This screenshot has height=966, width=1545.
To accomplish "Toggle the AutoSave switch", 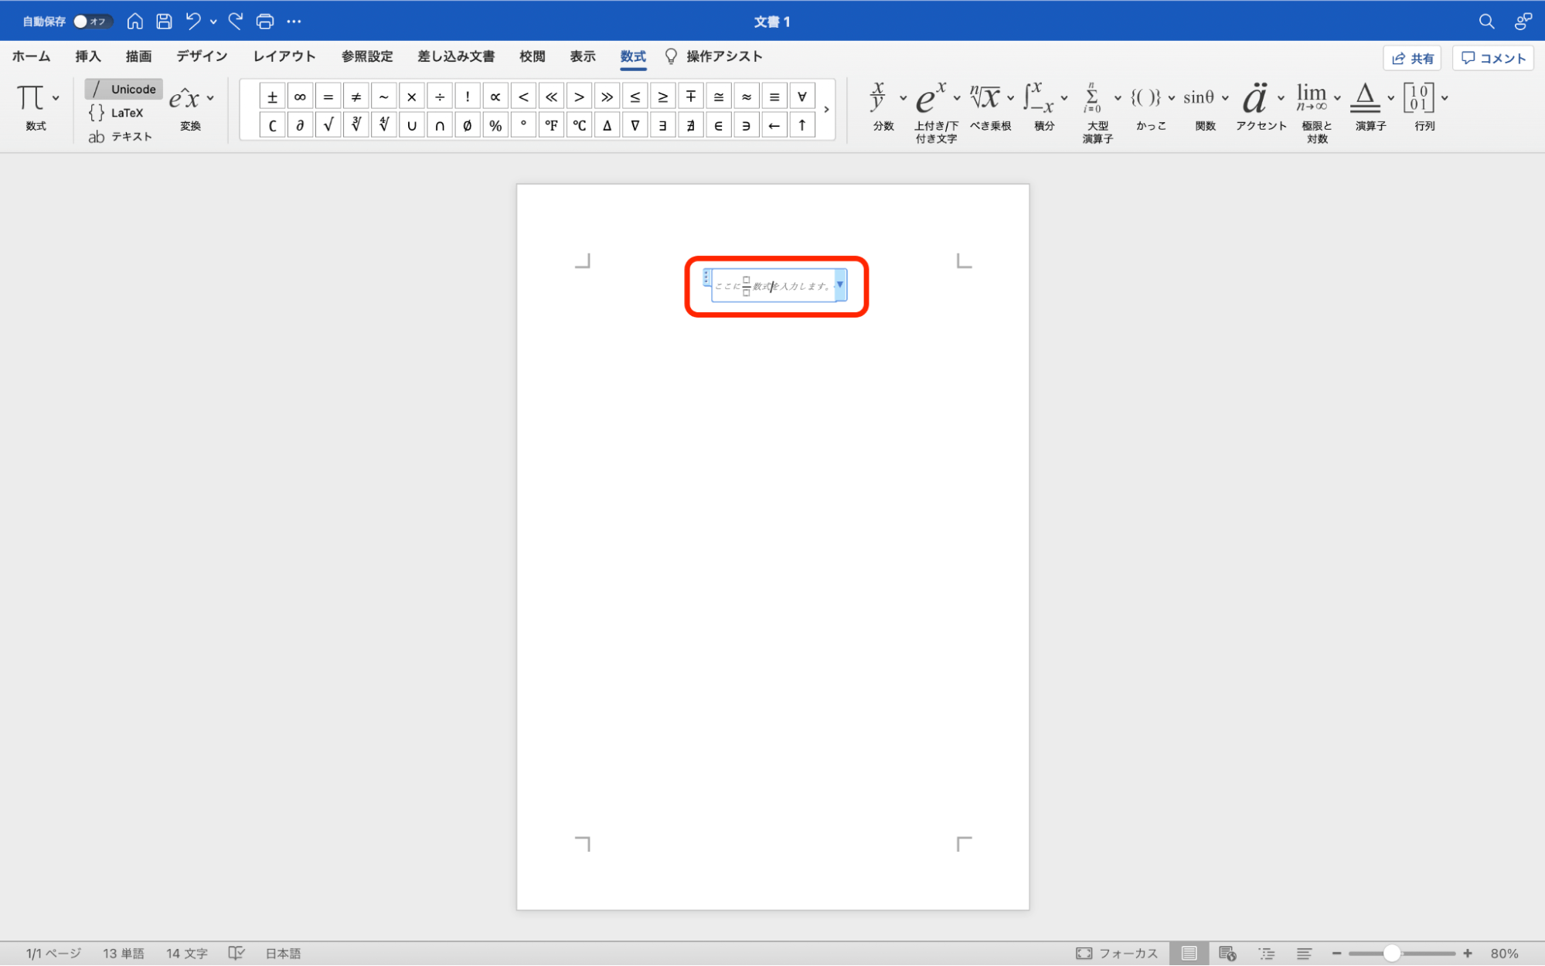I will click(93, 22).
